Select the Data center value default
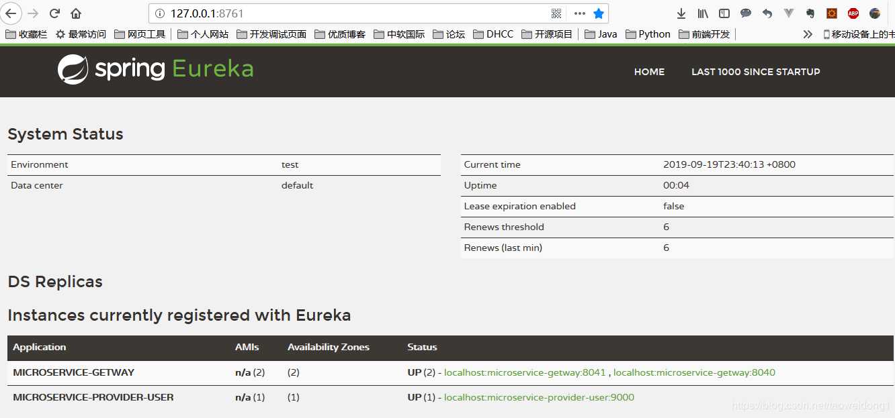The width and height of the screenshot is (895, 418). click(x=298, y=185)
